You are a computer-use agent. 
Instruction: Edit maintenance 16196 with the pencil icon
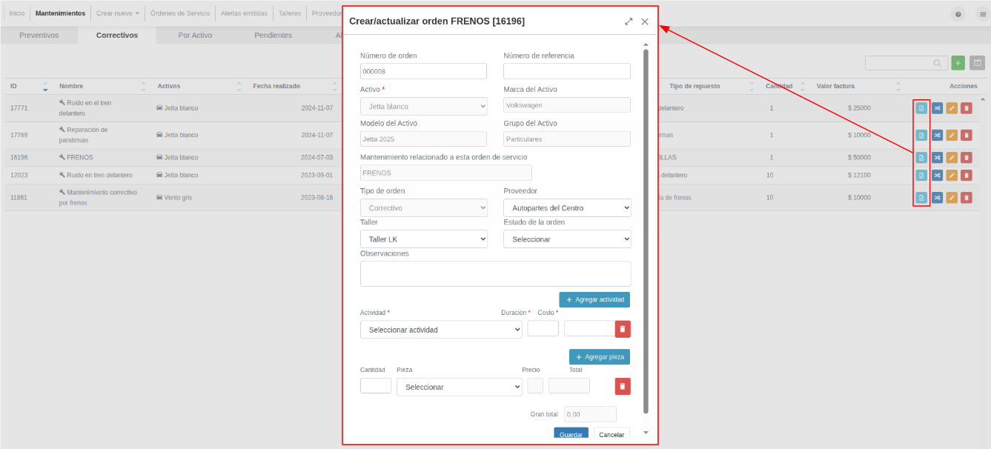pos(952,157)
